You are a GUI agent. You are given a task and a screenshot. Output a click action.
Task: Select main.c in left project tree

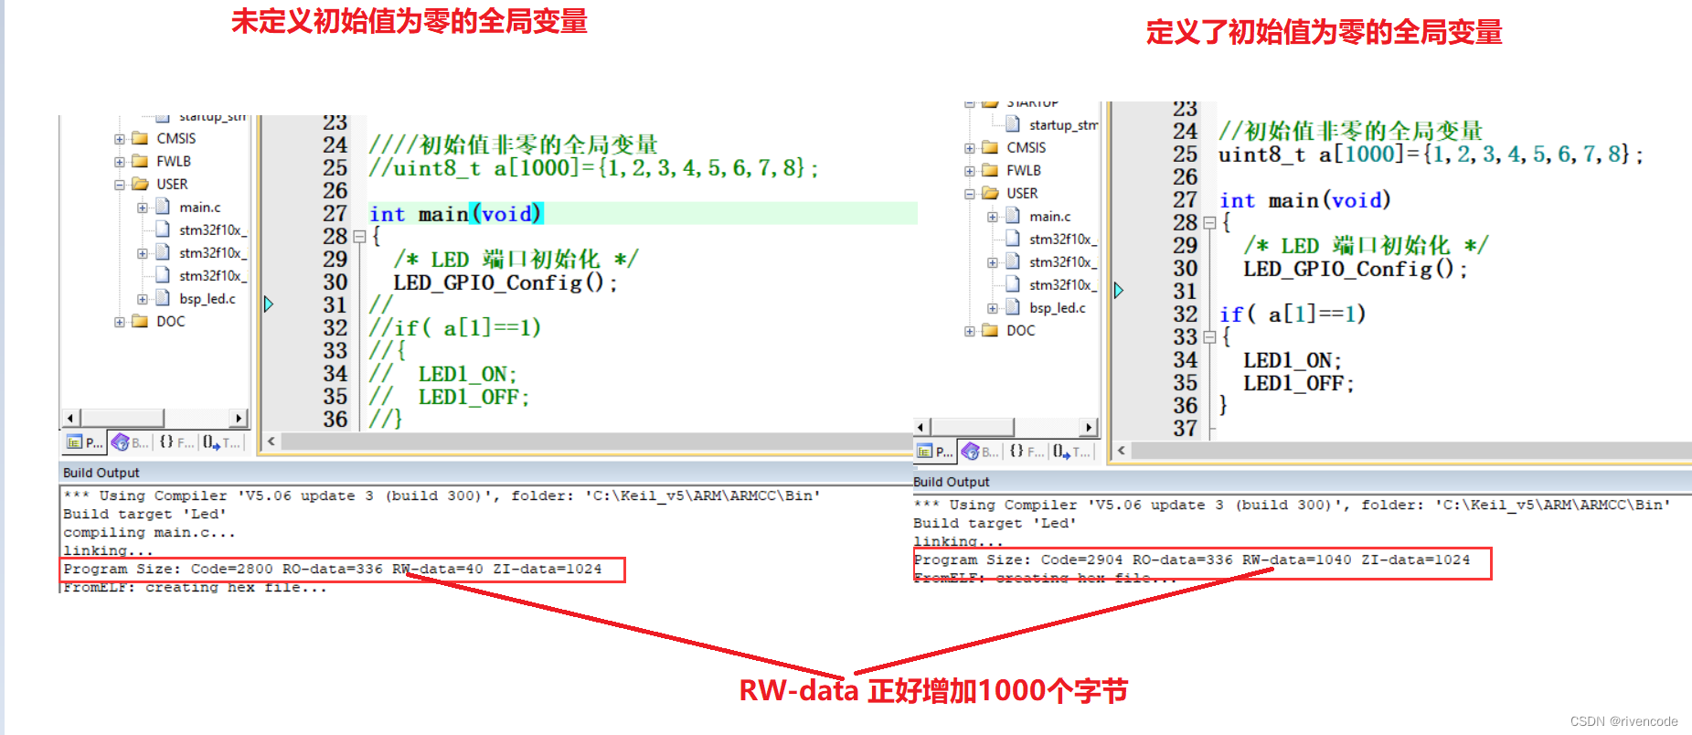click(x=199, y=208)
